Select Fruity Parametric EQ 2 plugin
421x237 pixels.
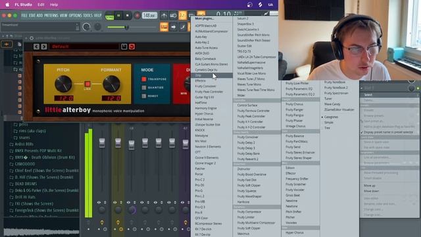click(x=301, y=94)
